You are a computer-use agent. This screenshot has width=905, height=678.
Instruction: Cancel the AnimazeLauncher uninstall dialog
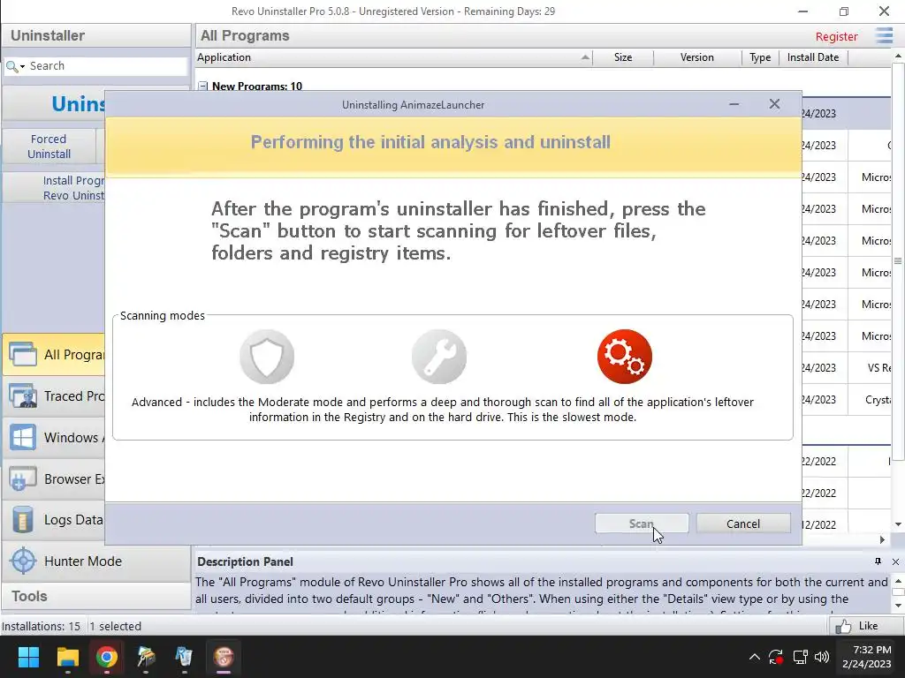pyautogui.click(x=742, y=524)
